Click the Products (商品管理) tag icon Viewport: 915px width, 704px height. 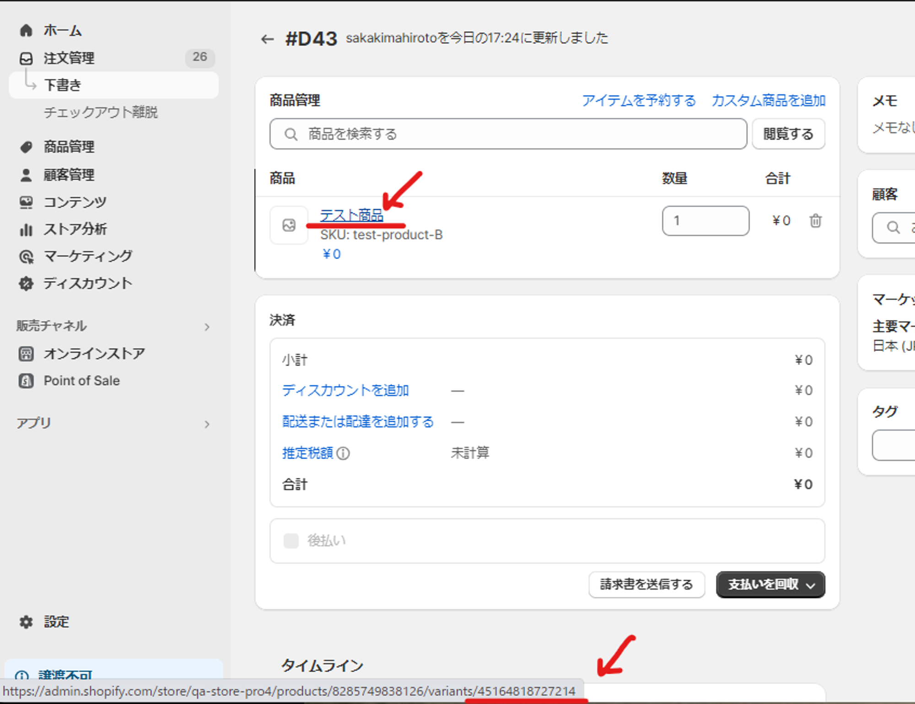coord(26,147)
